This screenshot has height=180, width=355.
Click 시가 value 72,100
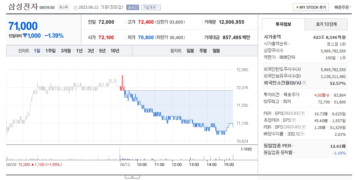106,37
